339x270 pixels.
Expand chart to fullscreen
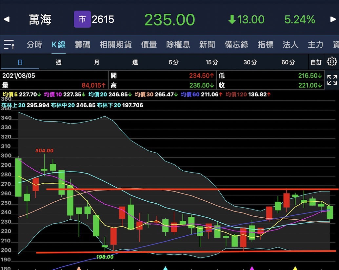[332, 80]
